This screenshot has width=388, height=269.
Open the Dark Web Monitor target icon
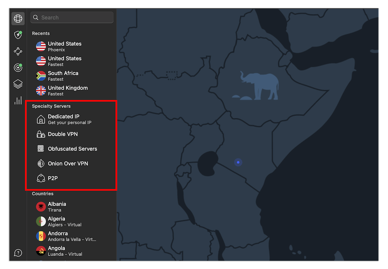(18, 68)
